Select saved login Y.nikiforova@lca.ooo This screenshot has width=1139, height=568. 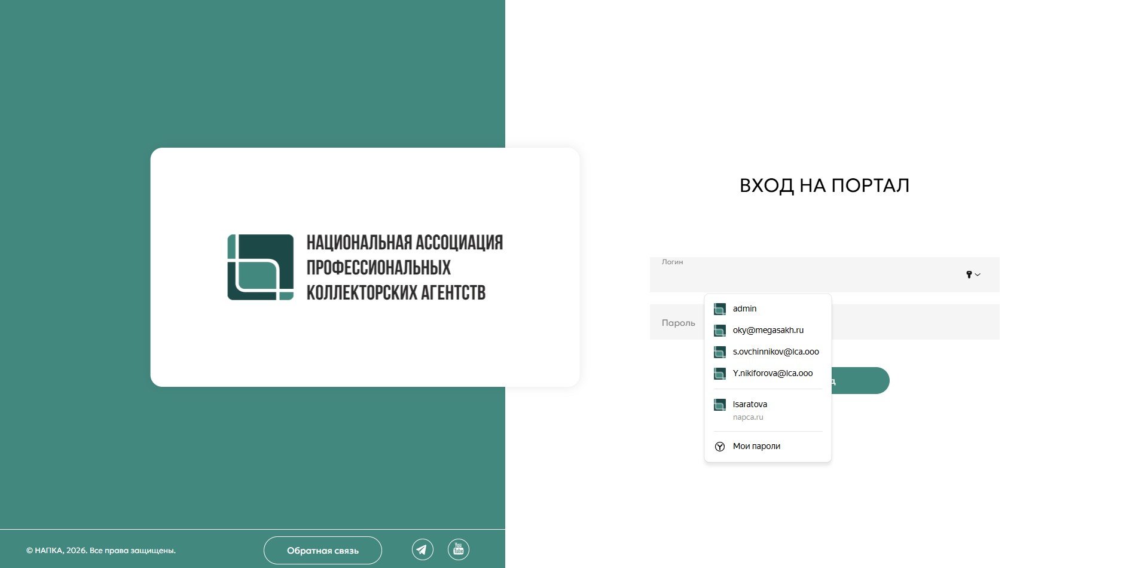tap(768, 373)
